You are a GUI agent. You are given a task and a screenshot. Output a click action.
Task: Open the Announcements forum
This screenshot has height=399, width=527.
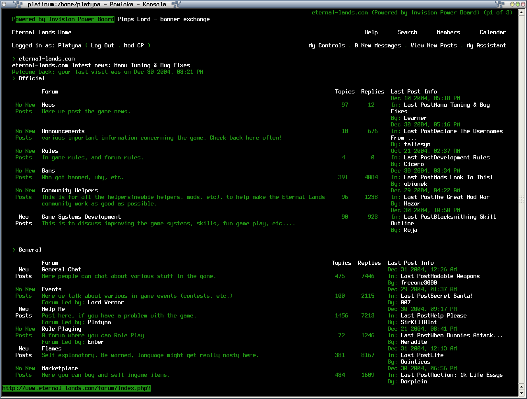point(63,131)
